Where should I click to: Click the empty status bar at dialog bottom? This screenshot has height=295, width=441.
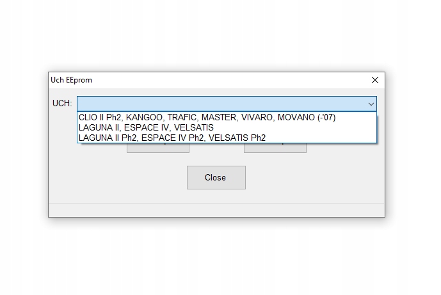click(x=216, y=210)
